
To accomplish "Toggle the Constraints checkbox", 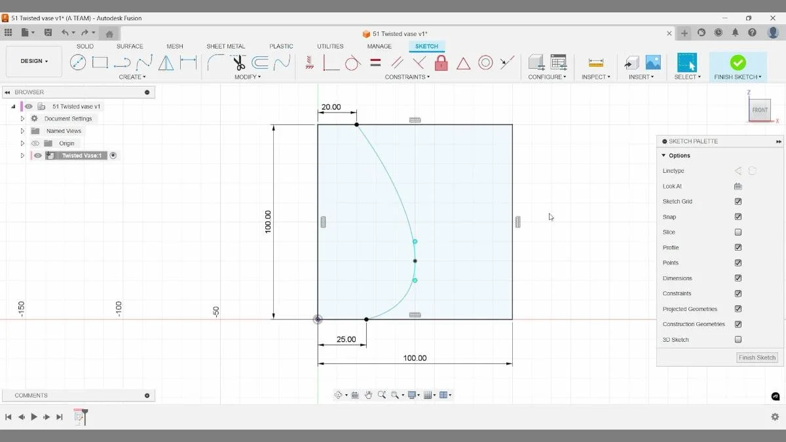I will 738,293.
